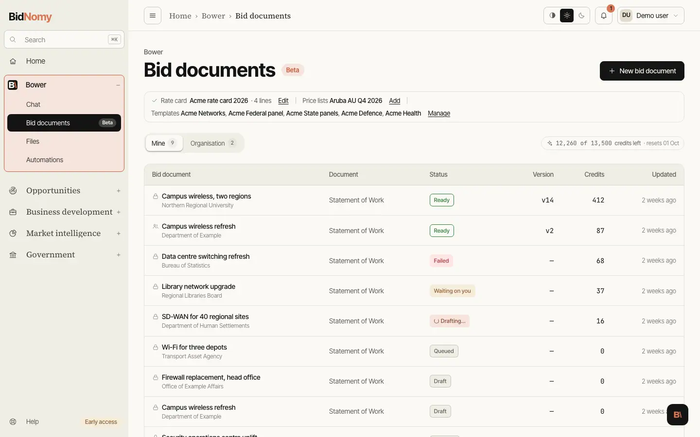
Task: Open the Demo user account dropdown
Action: (x=651, y=16)
